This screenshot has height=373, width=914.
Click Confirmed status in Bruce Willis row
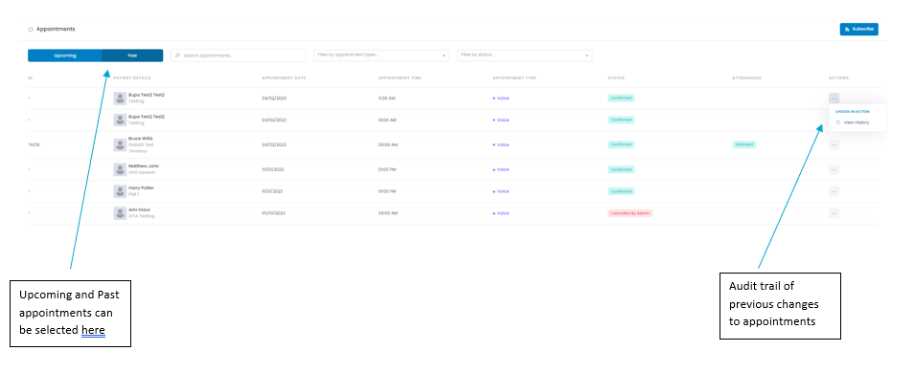[621, 144]
